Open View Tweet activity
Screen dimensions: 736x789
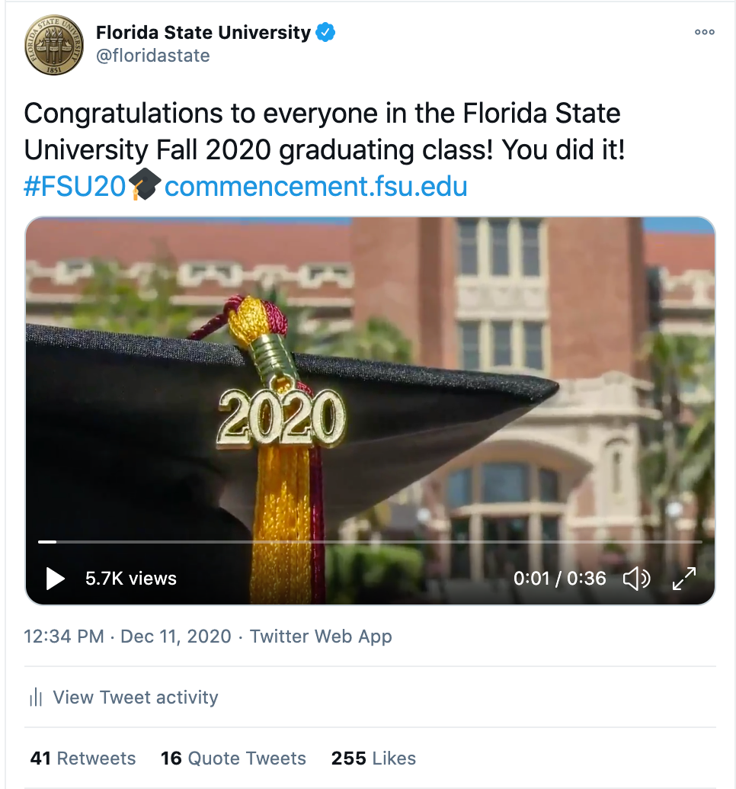[135, 697]
